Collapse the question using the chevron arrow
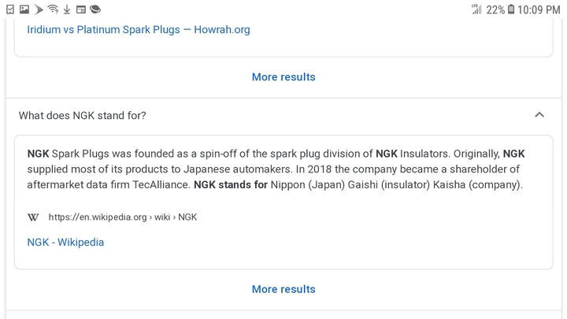 click(539, 115)
